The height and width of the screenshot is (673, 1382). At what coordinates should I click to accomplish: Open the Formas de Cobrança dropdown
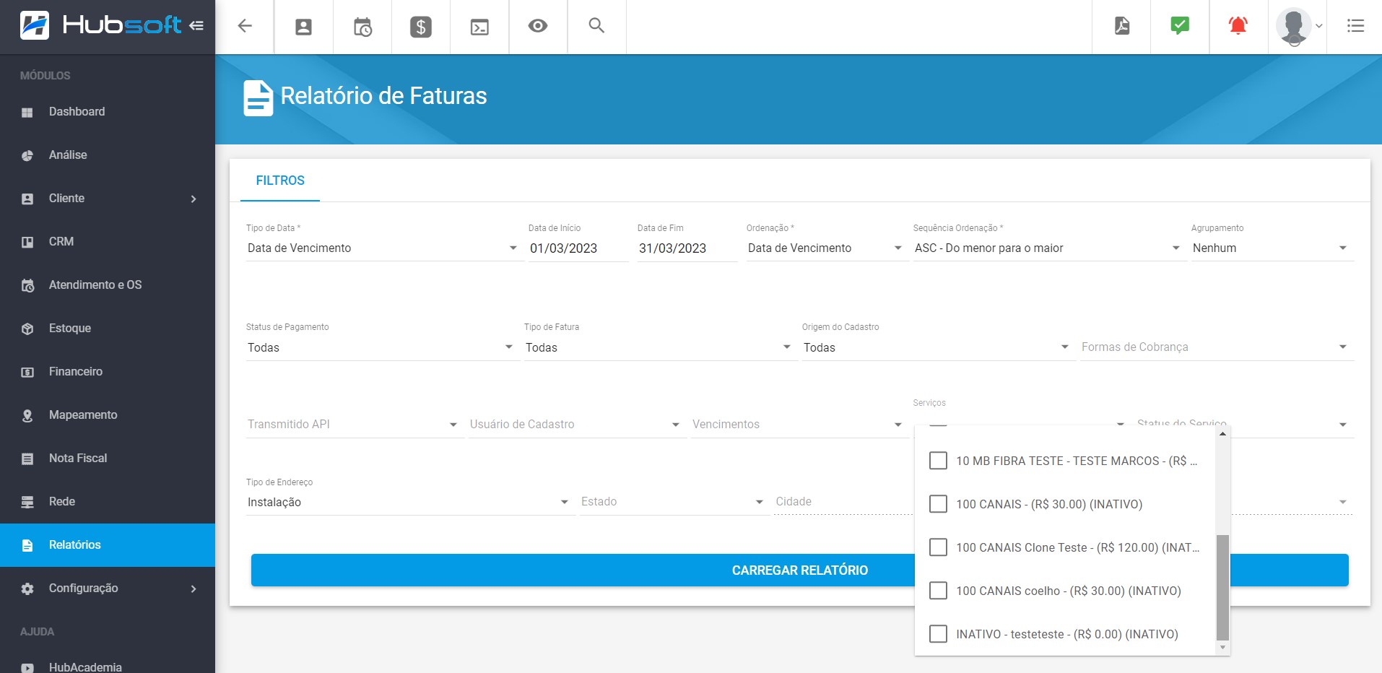point(1215,347)
